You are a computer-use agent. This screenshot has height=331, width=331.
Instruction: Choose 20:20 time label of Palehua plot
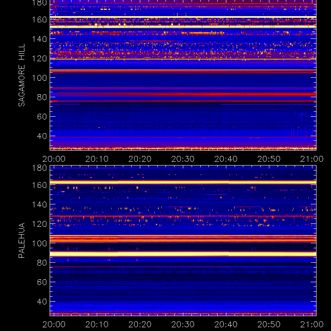140,324
